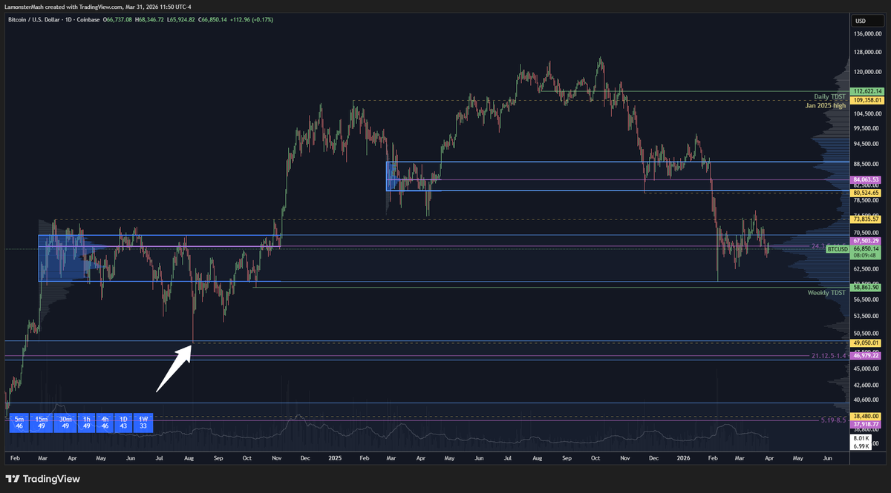Click the purple 37,918.77 price tag
The width and height of the screenshot is (891, 493).
866,424
